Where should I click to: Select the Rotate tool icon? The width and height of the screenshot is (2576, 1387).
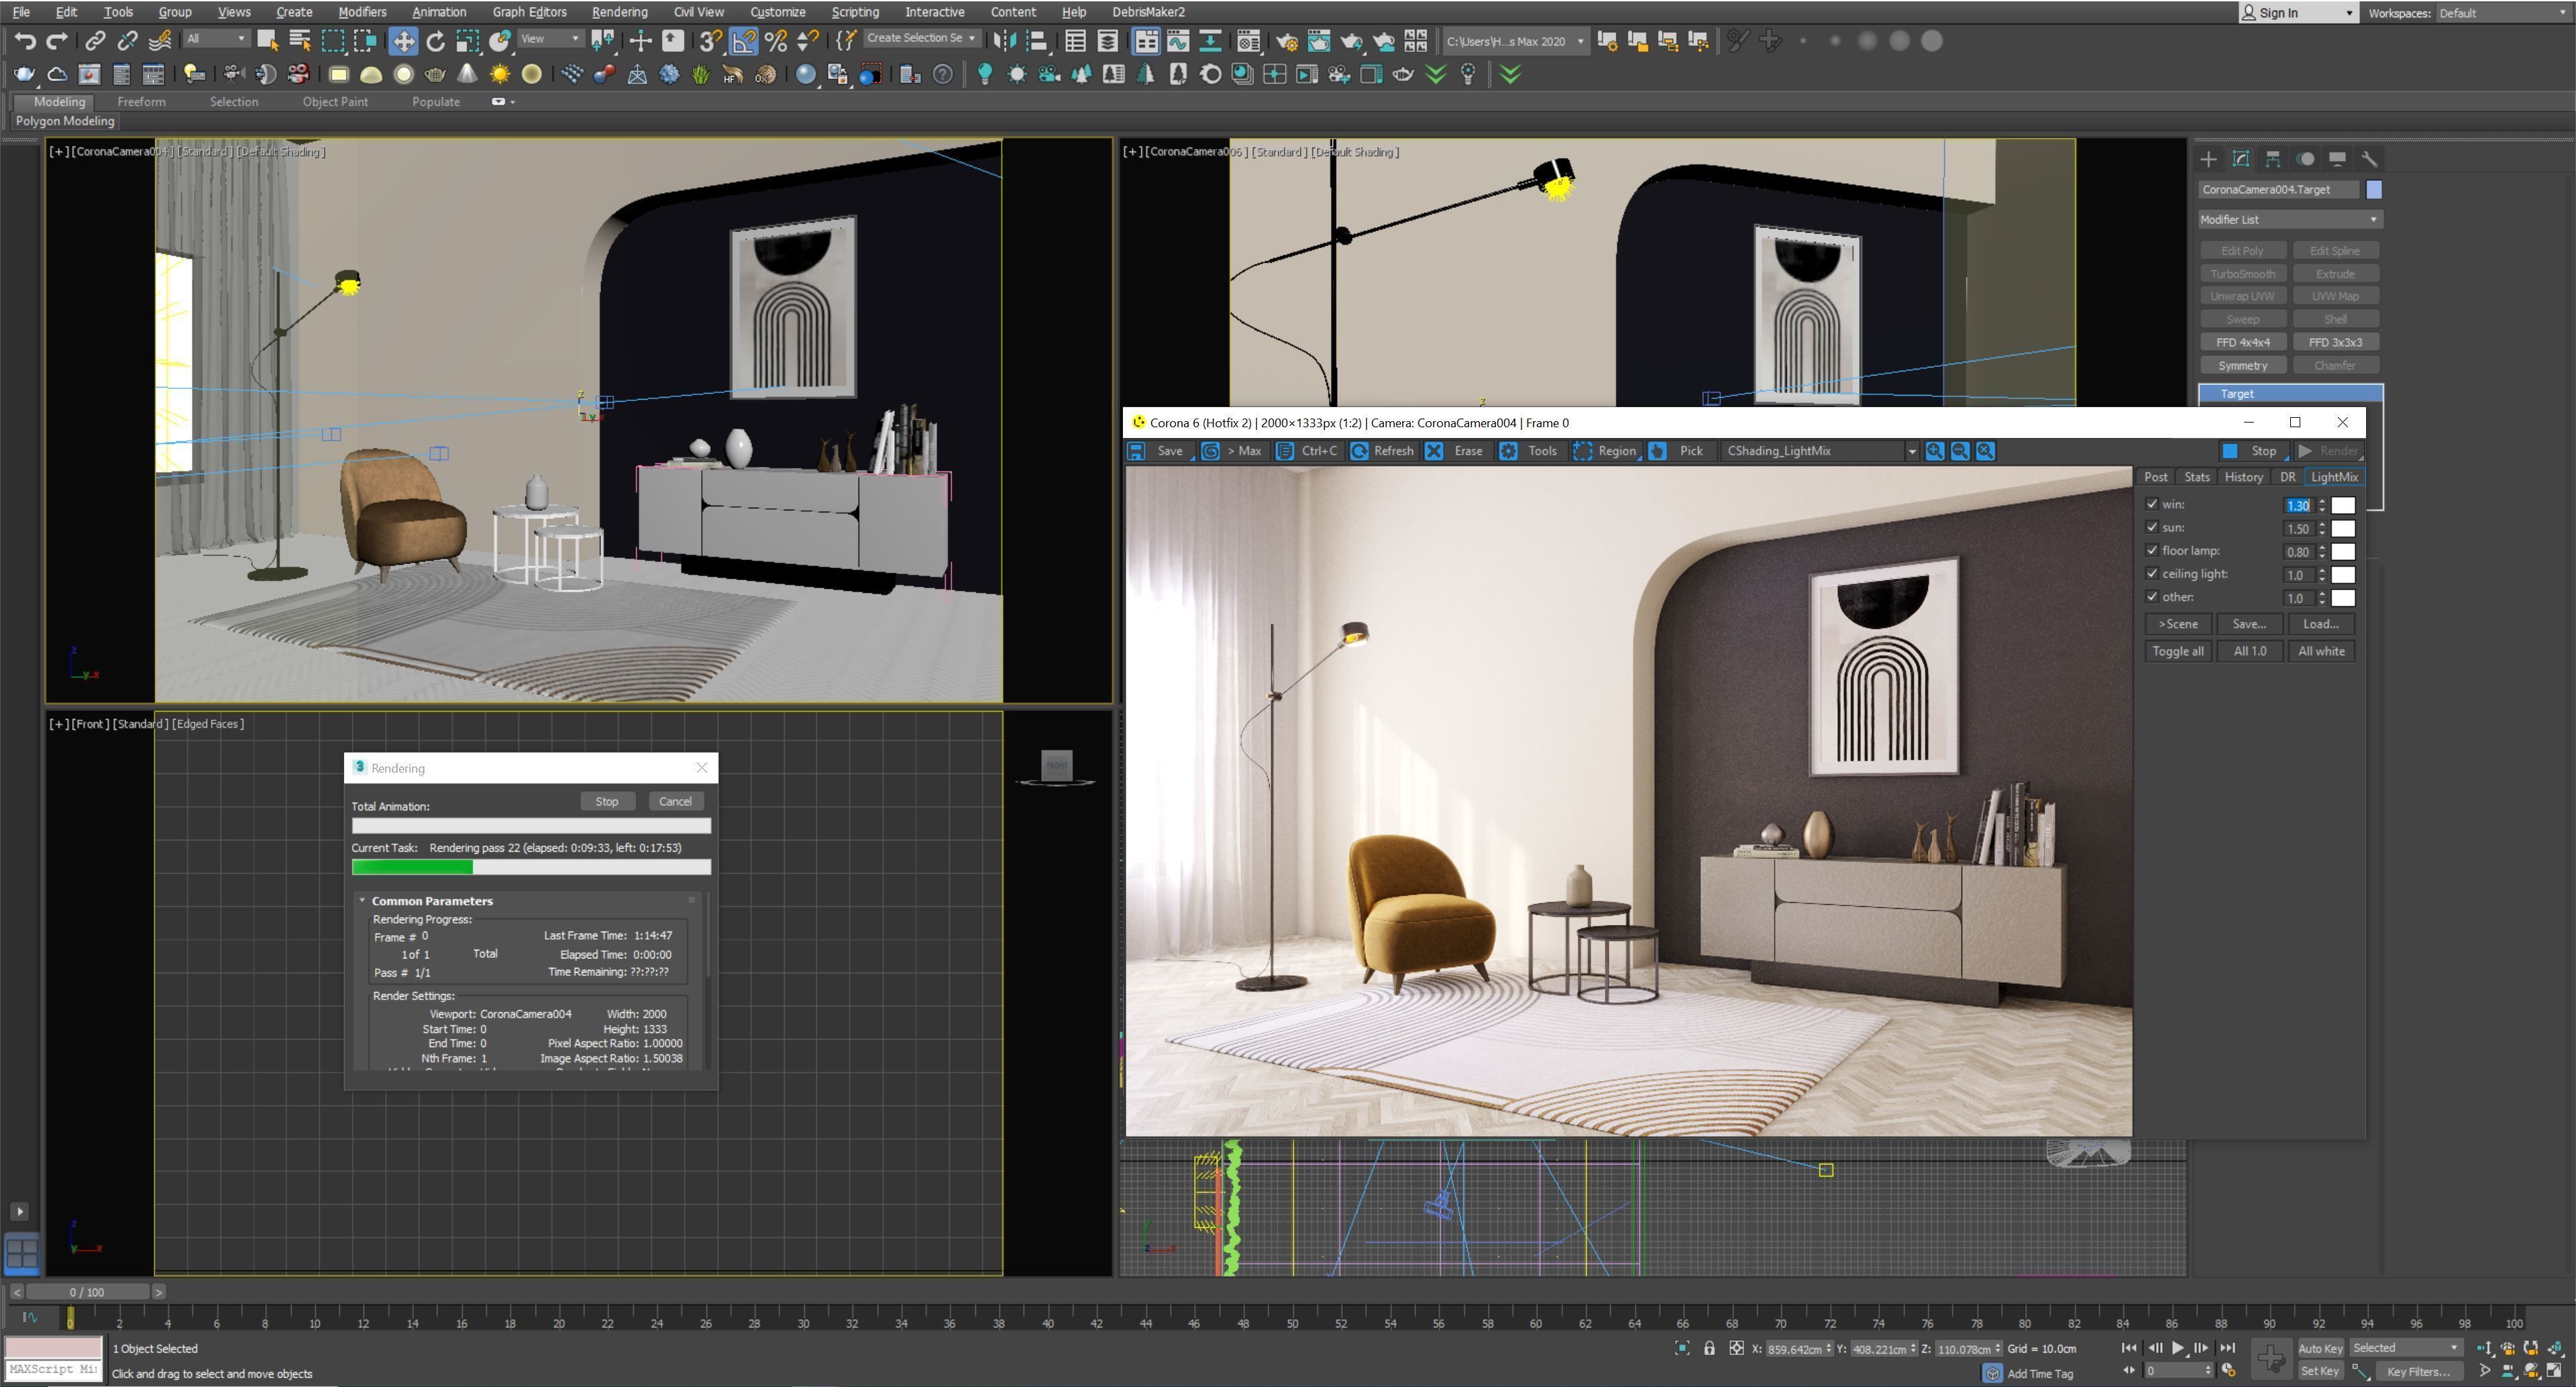point(436,41)
